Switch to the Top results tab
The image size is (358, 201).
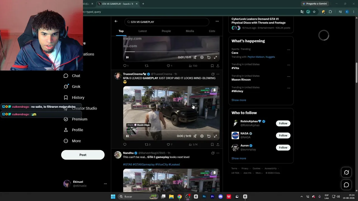(x=121, y=31)
